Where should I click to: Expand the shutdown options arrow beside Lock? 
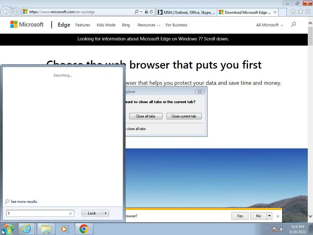105,213
